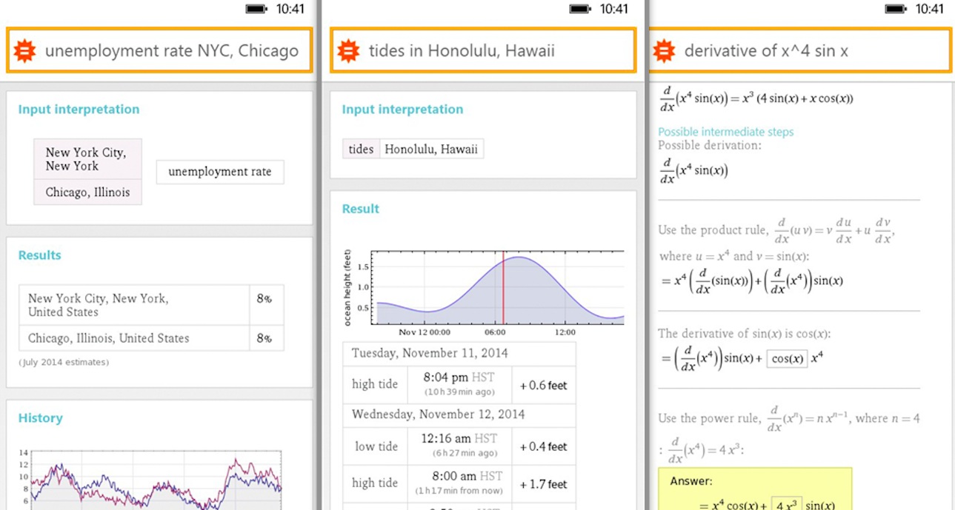This screenshot has width=955, height=510.
Task: Tap the 10:41 clock on derivative phone
Action: [930, 9]
